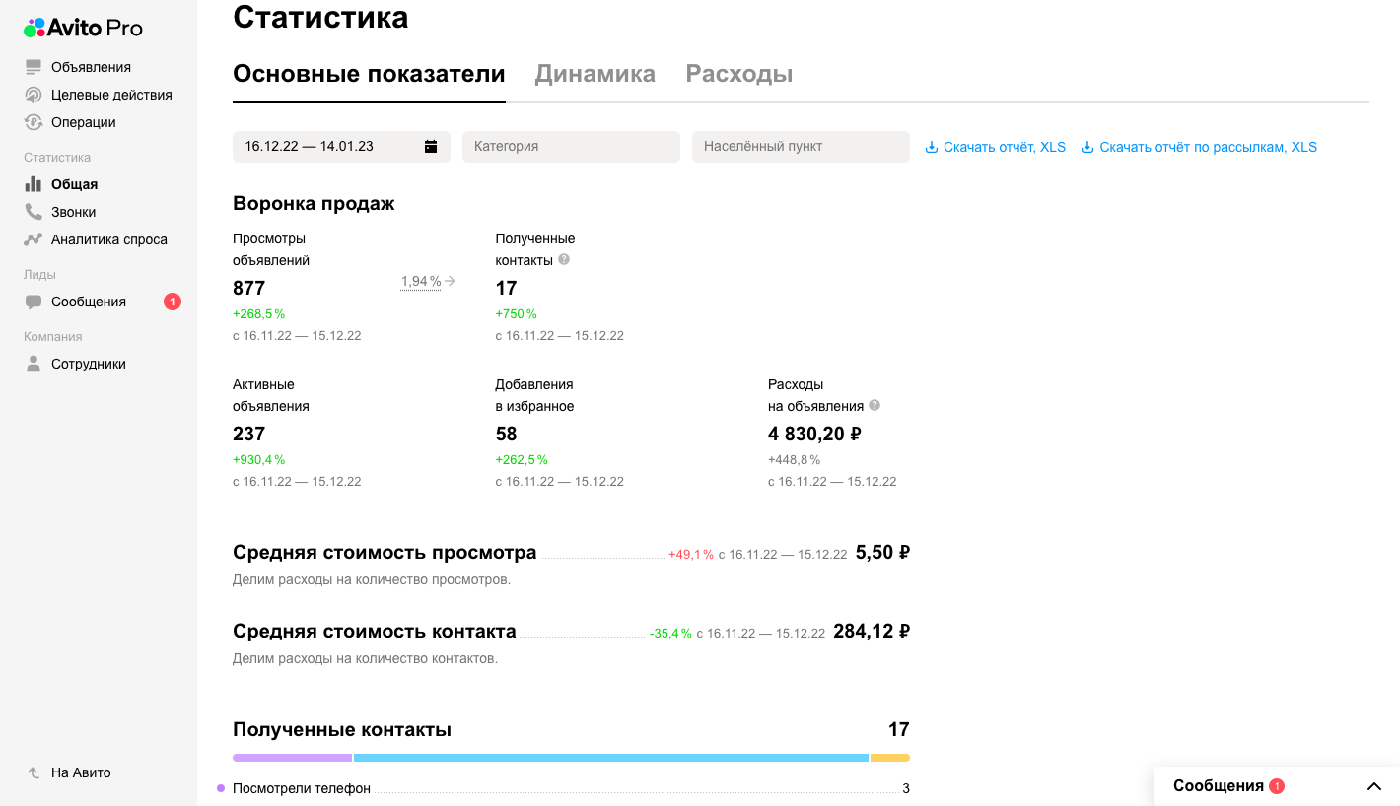The image size is (1400, 806).
Task: Click Делим расходы на количество контактов text
Action: click(365, 658)
